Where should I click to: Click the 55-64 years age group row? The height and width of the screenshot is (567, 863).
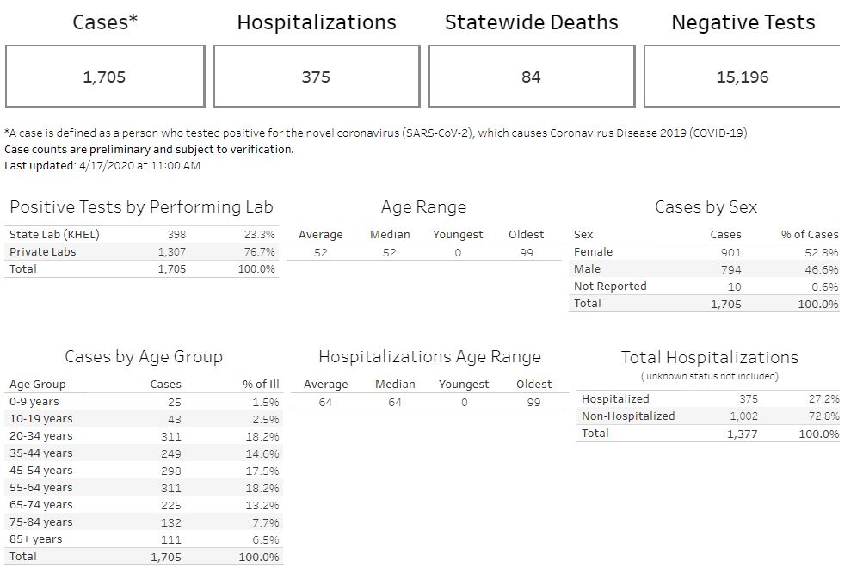coord(40,487)
